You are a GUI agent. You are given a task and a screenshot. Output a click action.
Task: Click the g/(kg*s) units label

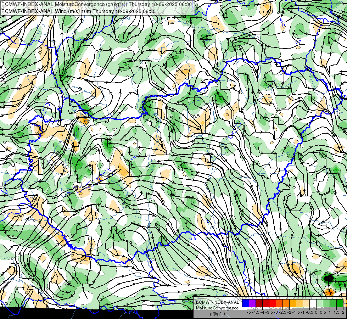point(217,314)
